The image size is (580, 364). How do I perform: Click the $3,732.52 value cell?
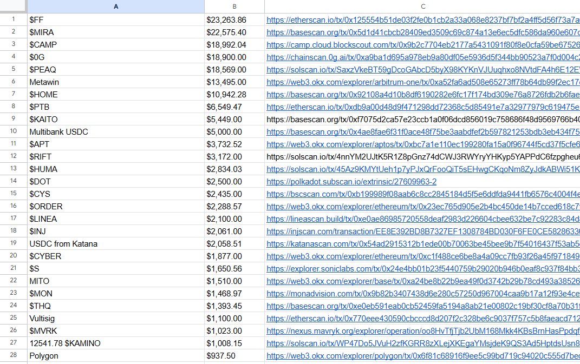tap(234, 144)
